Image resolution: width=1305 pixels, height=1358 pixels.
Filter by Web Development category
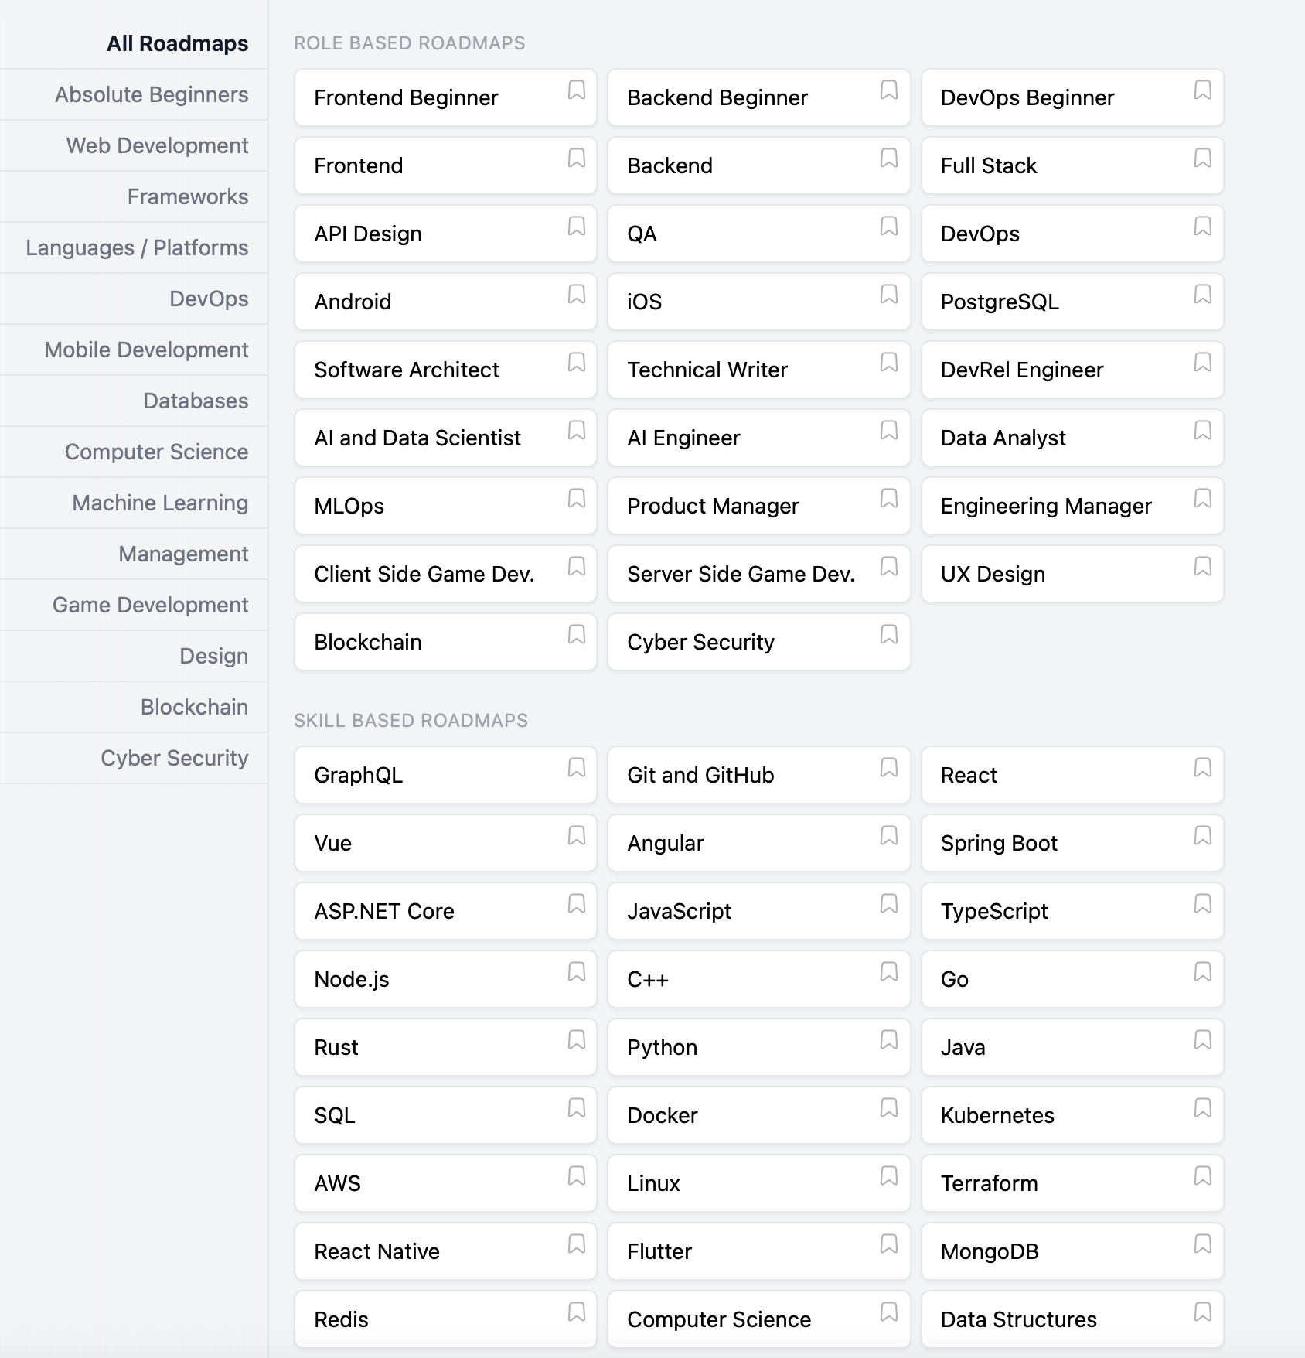[x=157, y=145]
